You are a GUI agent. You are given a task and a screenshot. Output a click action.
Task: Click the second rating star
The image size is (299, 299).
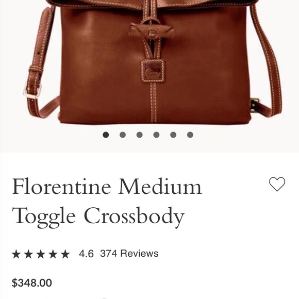coord(28,254)
